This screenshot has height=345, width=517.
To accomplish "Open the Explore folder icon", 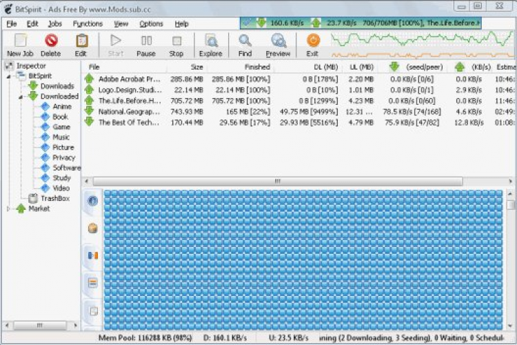I will [211, 41].
